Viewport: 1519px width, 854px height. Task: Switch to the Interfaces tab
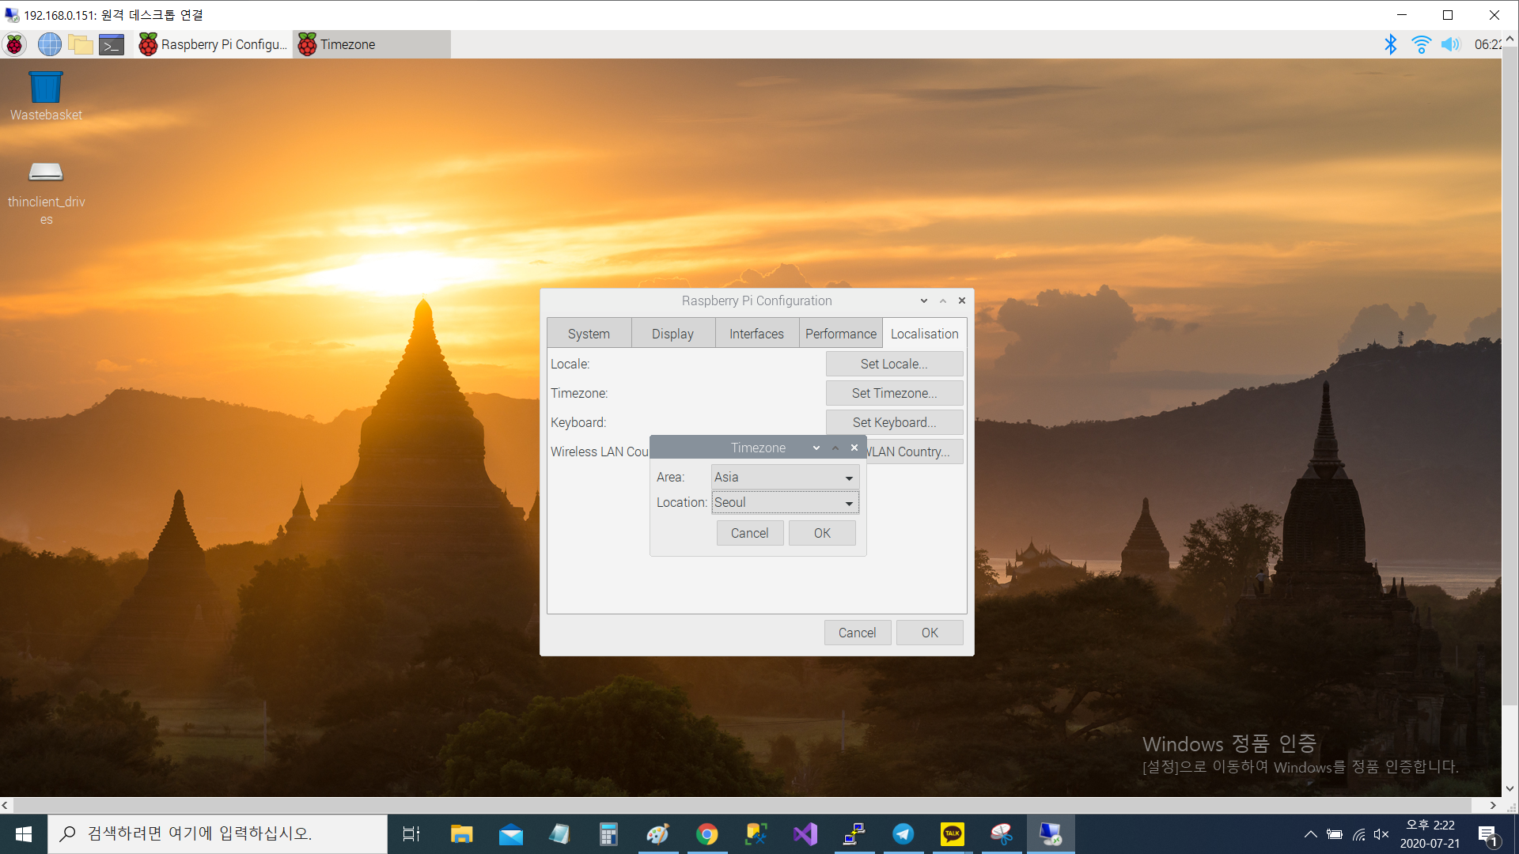756,334
